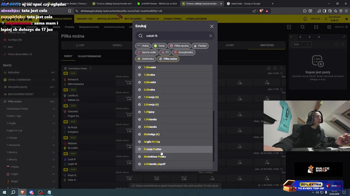Open the Ekstraliga (K) search result
The width and height of the screenshot is (350, 196).
pos(174,134)
